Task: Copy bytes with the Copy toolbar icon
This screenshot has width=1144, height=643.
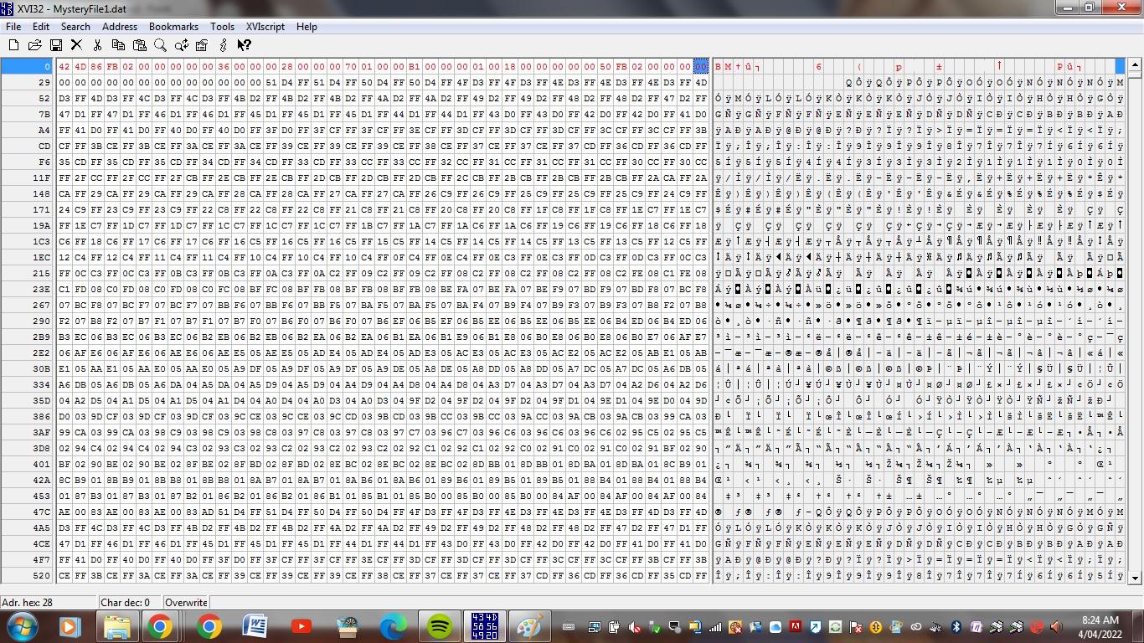Action: pyautogui.click(x=118, y=45)
